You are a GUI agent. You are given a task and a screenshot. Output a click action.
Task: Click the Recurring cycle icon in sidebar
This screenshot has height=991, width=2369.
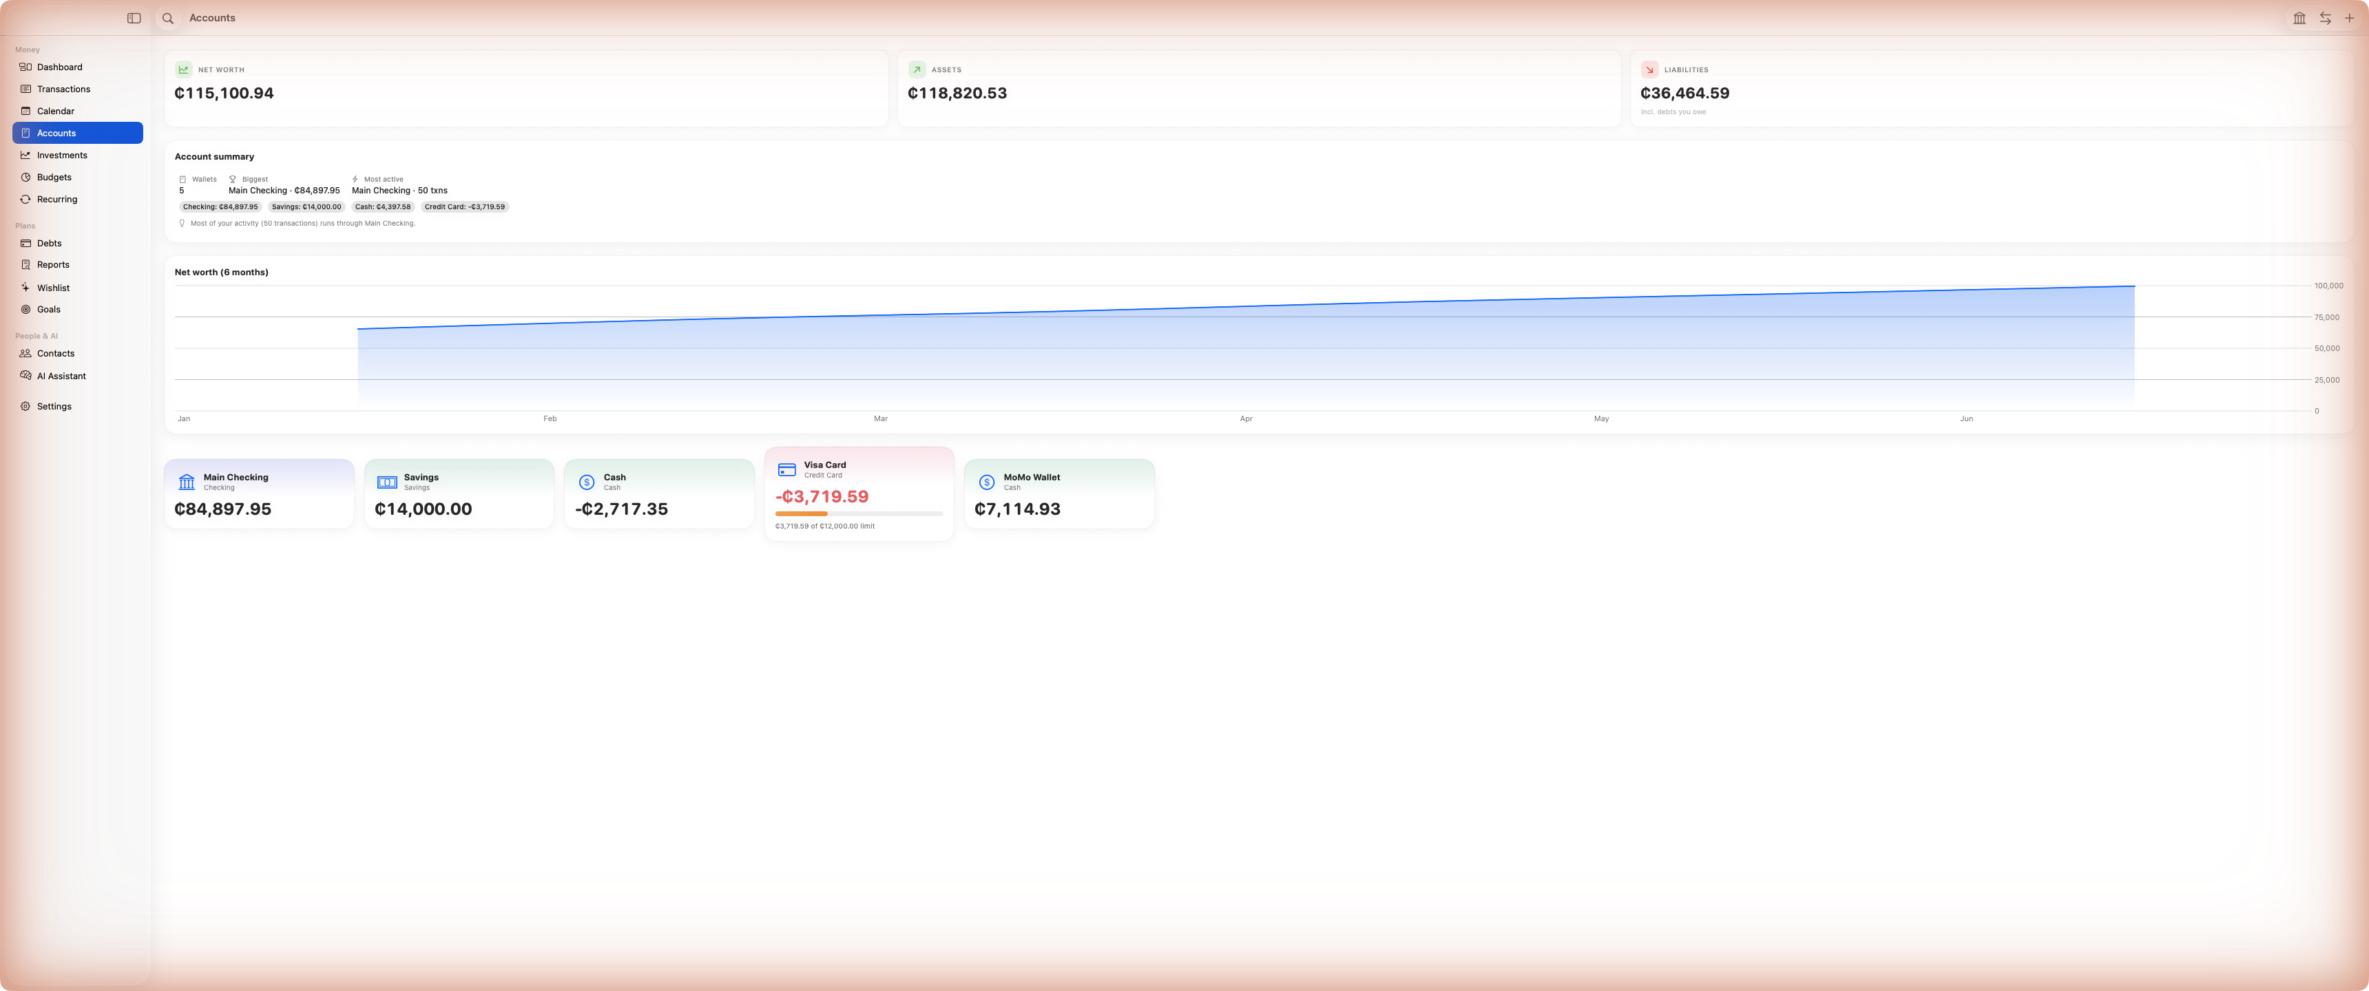[x=25, y=200]
